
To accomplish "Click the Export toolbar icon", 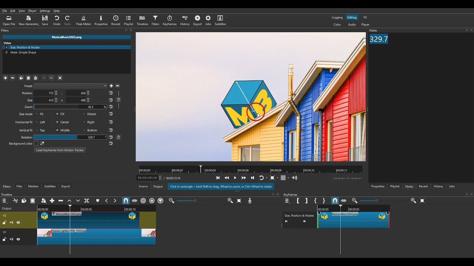I will point(197,20).
